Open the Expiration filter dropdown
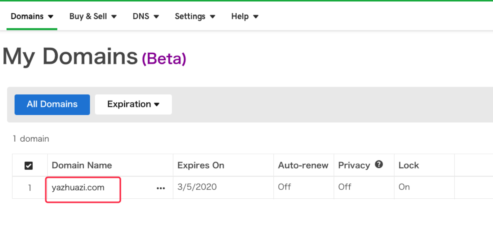493x237 pixels. pyautogui.click(x=133, y=104)
